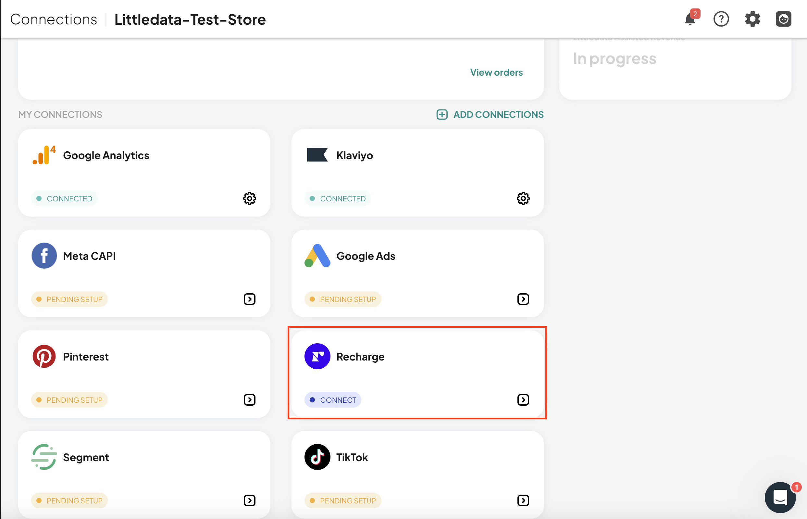807x519 pixels.
Task: Click Segment PENDING SETUP badge
Action: click(69, 501)
